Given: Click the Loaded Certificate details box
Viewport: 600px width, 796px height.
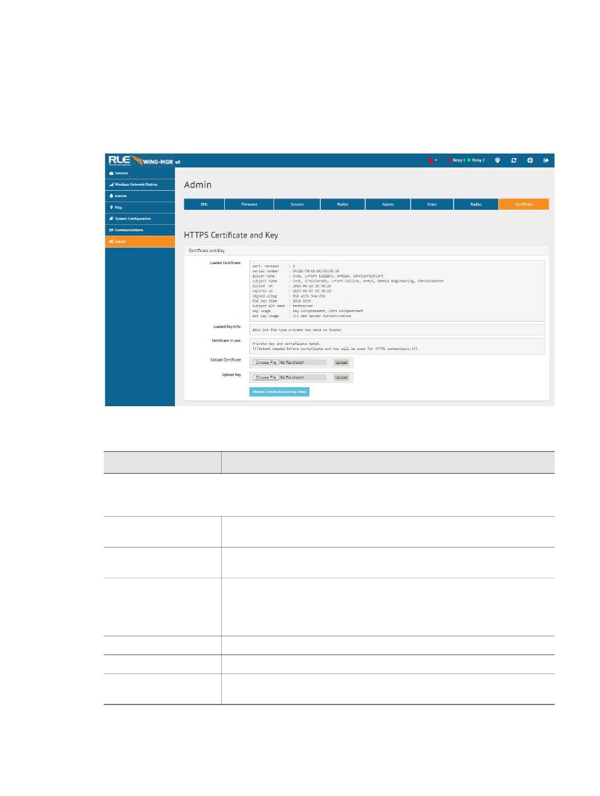Looking at the screenshot, I should click(x=397, y=291).
